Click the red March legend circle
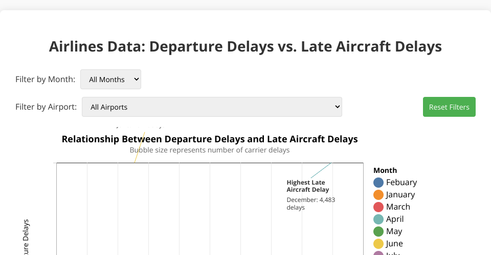Image resolution: width=491 pixels, height=255 pixels. (378, 207)
